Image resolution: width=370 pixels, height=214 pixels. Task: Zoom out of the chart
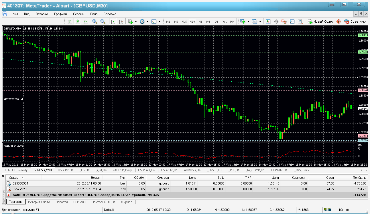tap(103, 21)
